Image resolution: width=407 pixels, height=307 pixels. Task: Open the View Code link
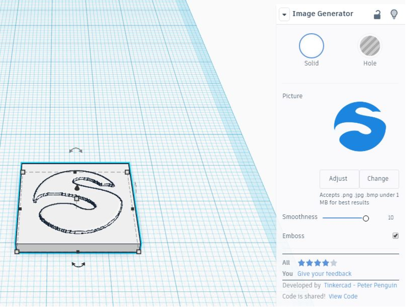343,296
